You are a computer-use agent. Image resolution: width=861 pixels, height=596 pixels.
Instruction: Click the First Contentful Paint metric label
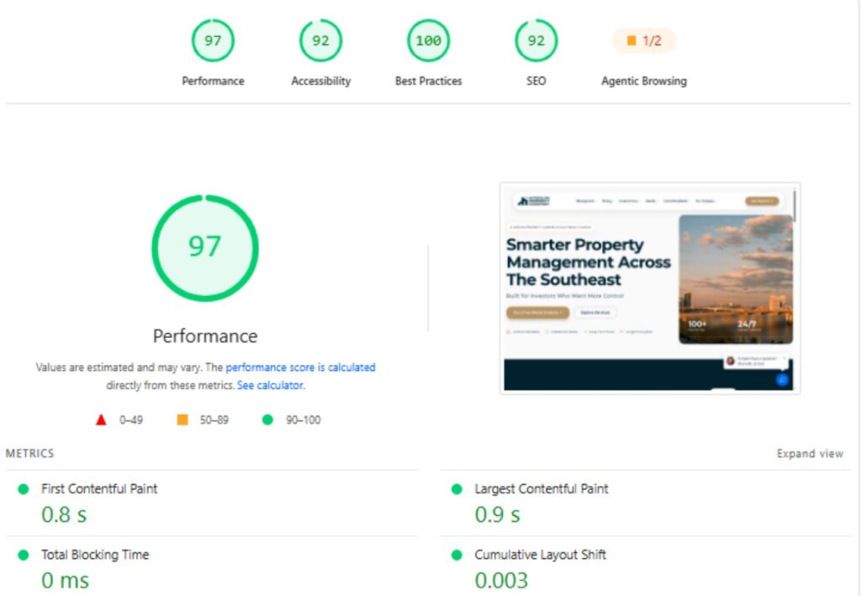[99, 488]
